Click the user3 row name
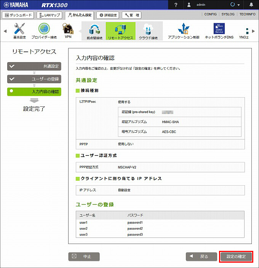 pyautogui.click(x=83, y=234)
